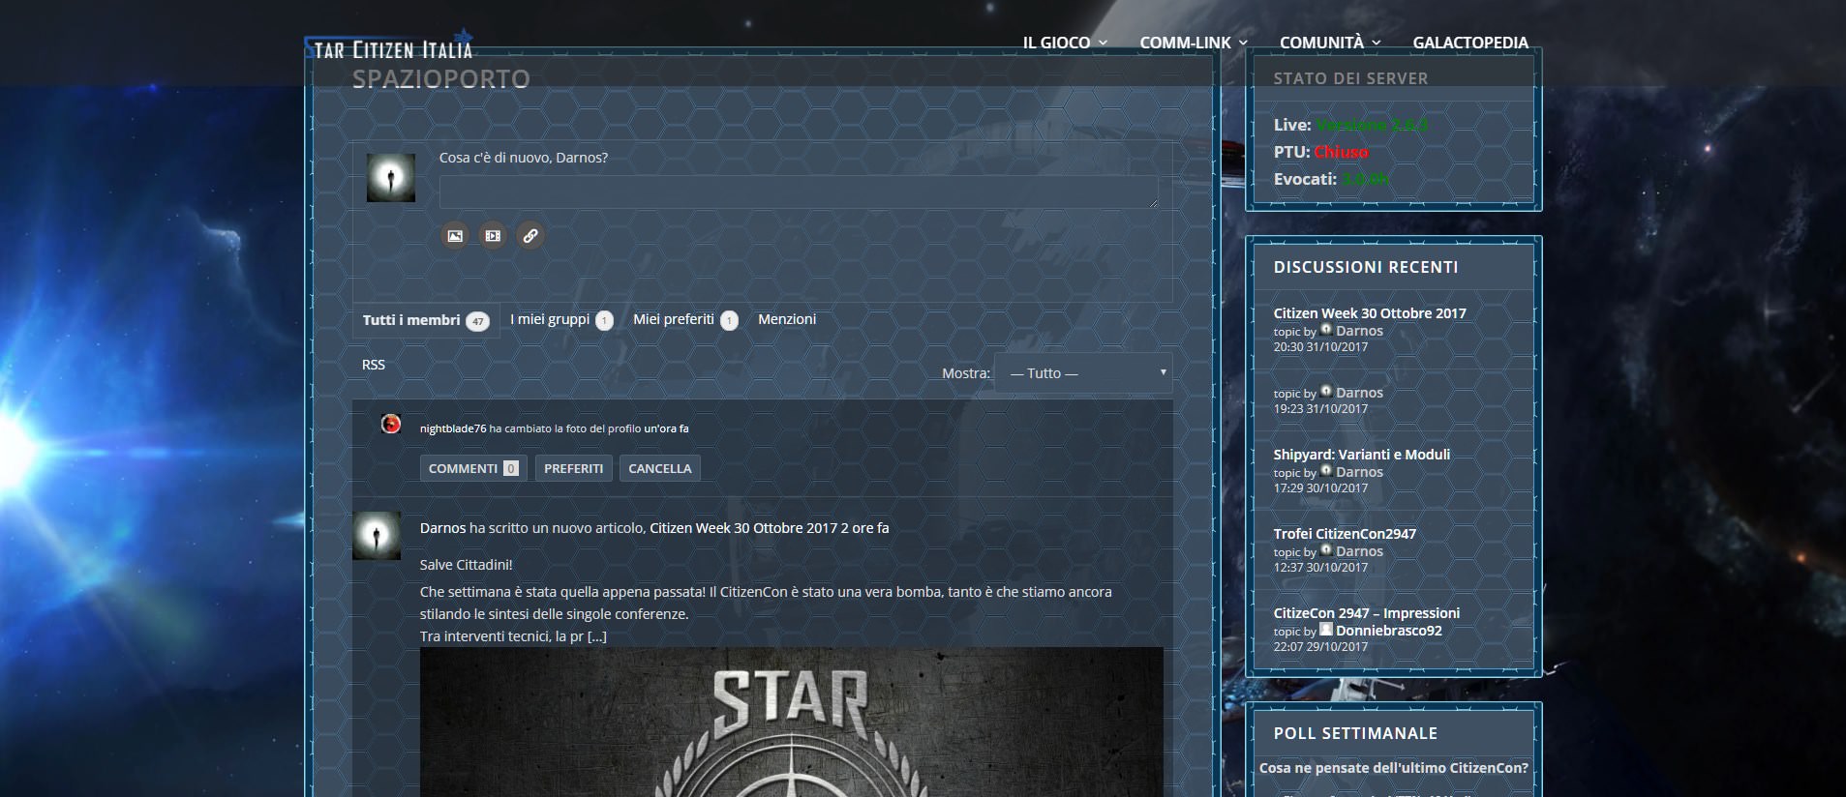Viewport: 1846px width, 797px height.
Task: Select the Miei preferiti tab
Action: 674,319
